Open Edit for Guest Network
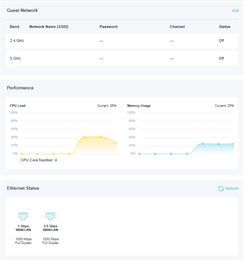 click(x=235, y=11)
